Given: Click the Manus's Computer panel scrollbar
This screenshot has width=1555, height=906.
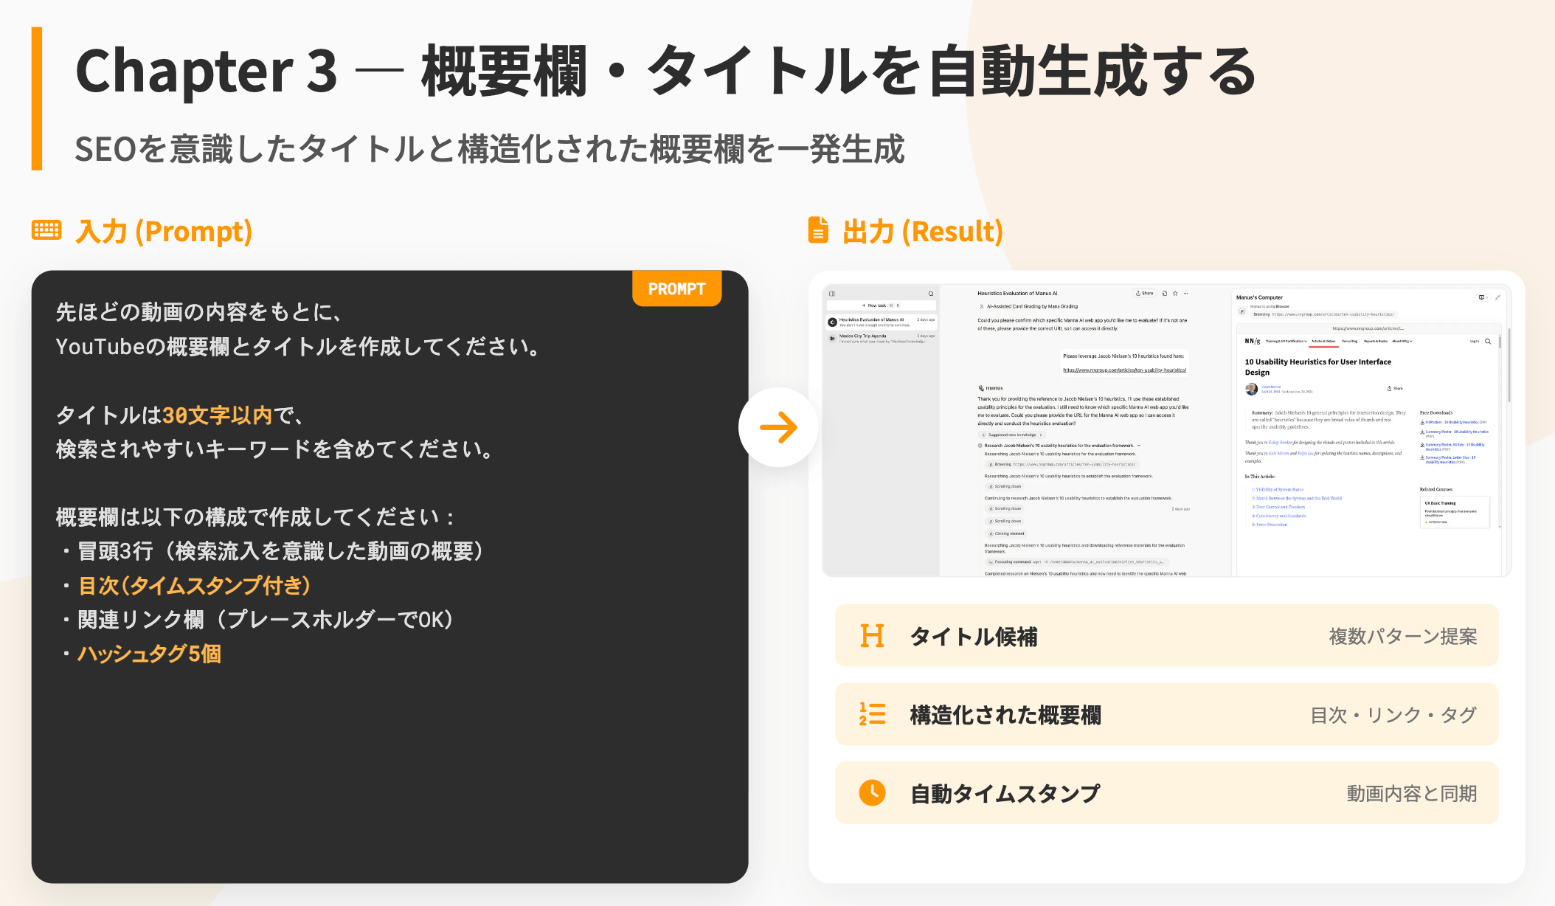Looking at the screenshot, I should 1509,365.
